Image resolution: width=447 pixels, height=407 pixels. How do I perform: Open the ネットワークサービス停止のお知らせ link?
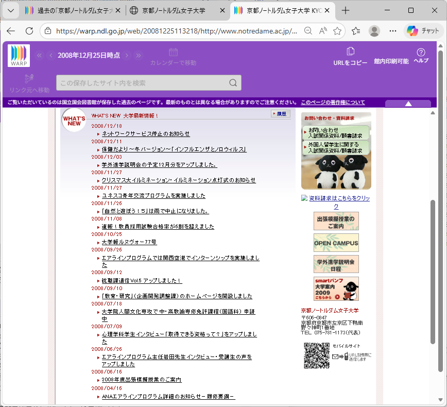click(146, 134)
